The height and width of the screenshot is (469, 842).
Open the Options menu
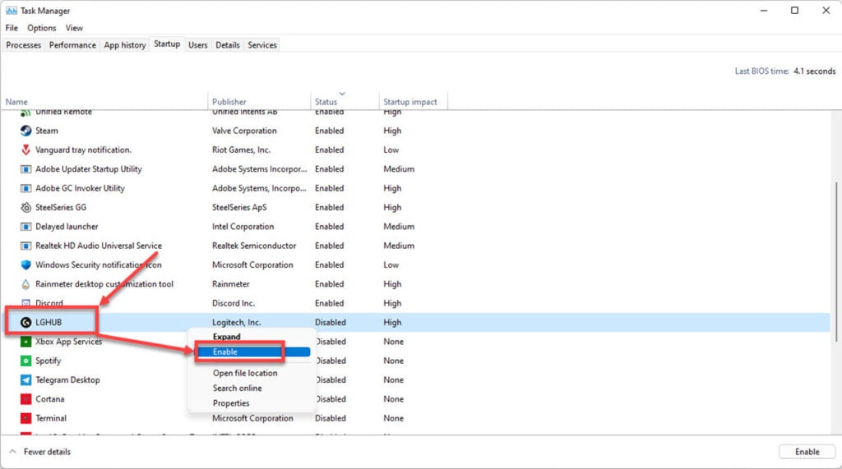[x=42, y=28]
